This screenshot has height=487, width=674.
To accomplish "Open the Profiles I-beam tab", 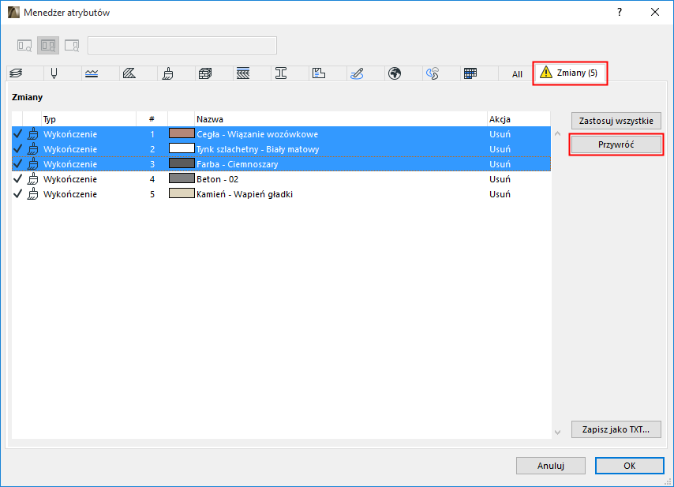I will pos(281,73).
